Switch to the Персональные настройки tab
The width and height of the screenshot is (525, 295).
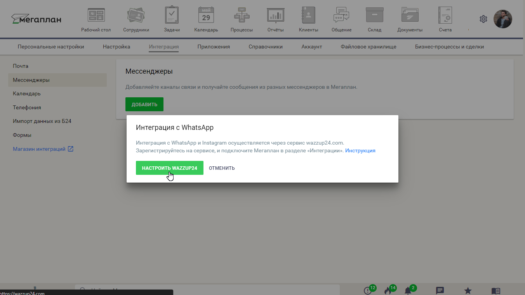(51, 47)
